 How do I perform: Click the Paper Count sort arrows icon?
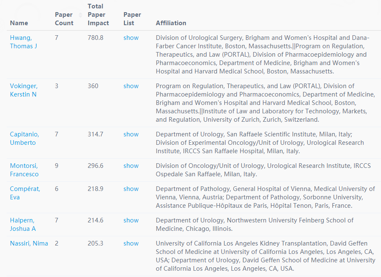pos(80,15)
